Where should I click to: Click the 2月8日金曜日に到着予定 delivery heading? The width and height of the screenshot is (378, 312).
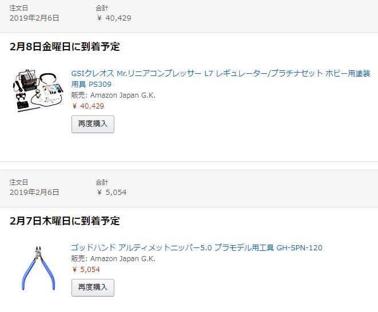[65, 46]
